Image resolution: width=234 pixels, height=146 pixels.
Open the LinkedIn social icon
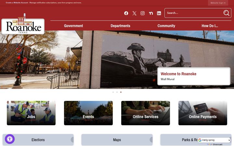tap(159, 13)
